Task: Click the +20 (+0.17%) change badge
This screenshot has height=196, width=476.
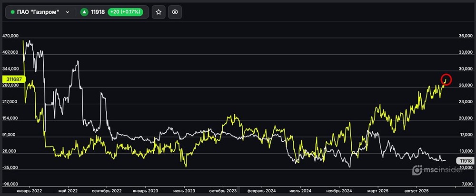Action: point(126,12)
